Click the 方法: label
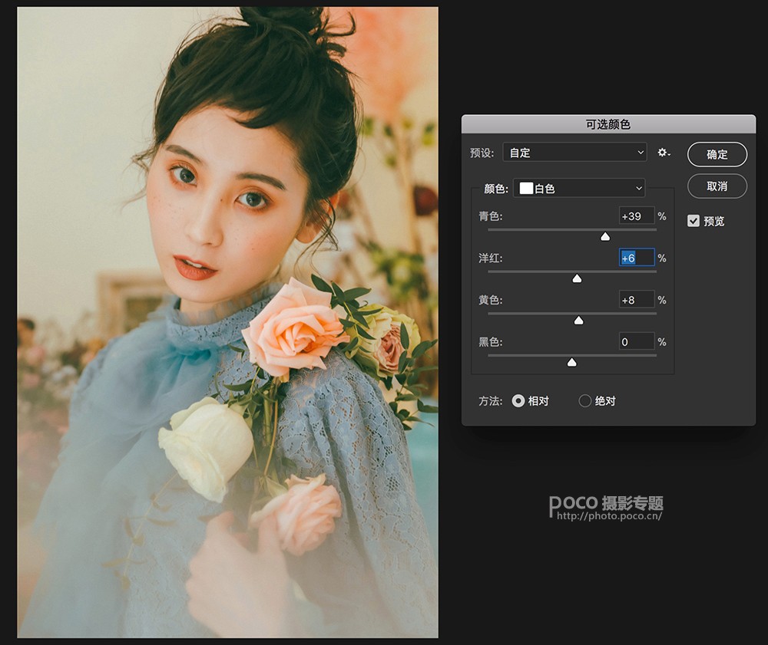This screenshot has width=768, height=645. (490, 401)
